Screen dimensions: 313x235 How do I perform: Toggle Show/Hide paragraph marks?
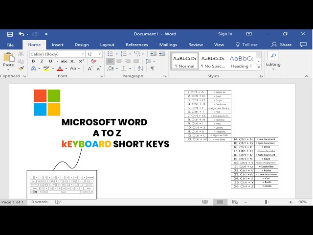pos(153,69)
